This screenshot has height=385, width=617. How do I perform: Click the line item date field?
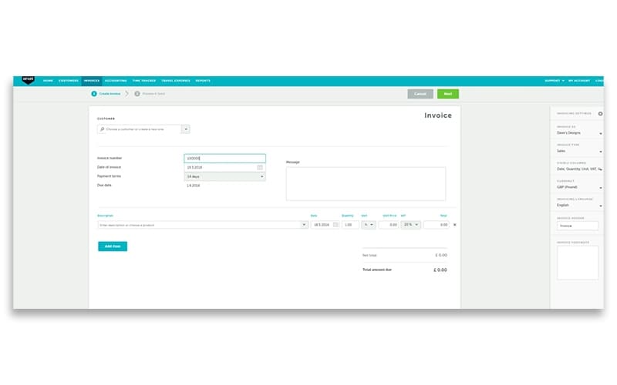325,225
